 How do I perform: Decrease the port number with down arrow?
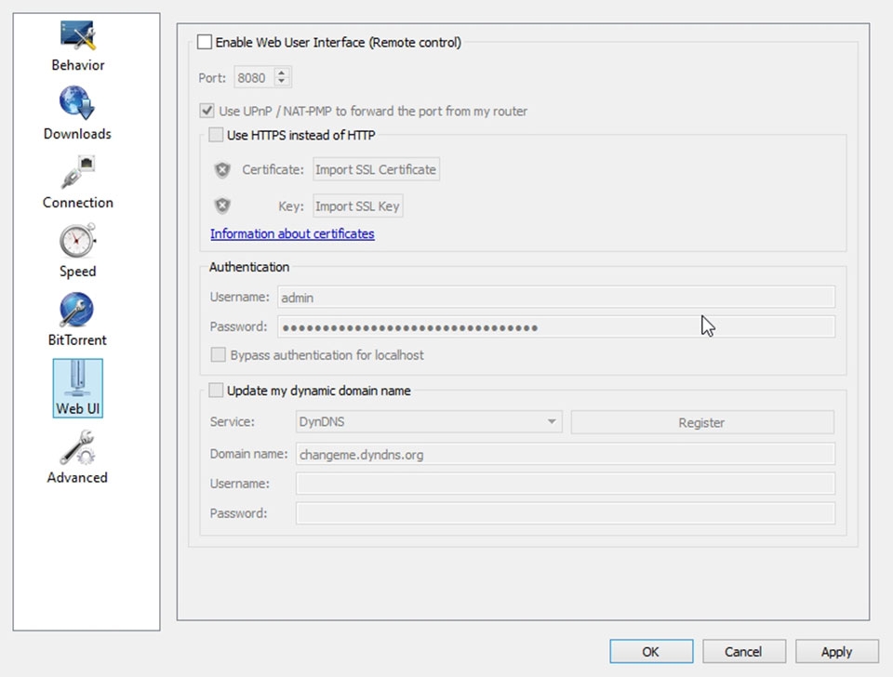(x=281, y=82)
